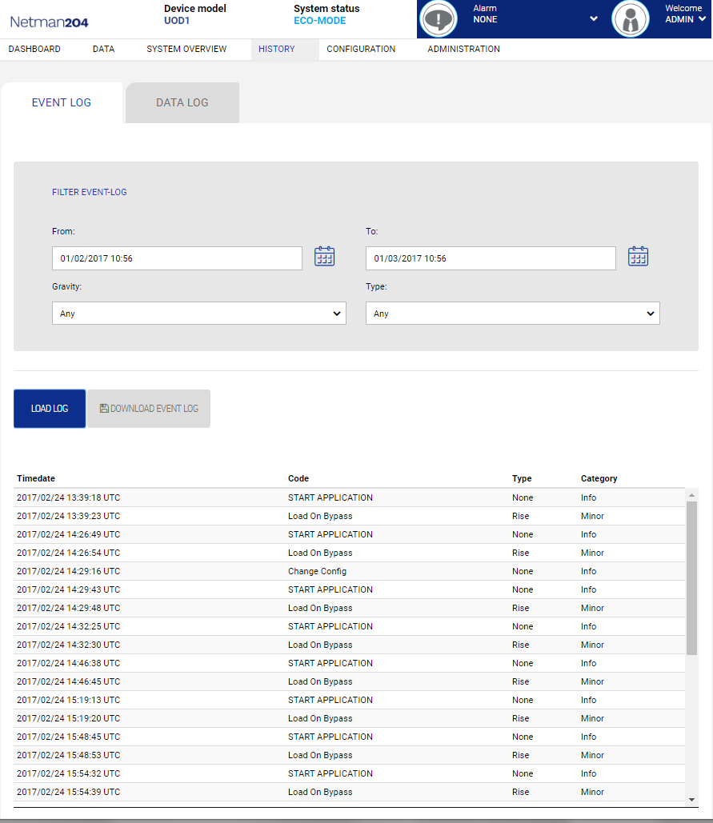
Task: Click the From date input field
Action: (x=177, y=258)
